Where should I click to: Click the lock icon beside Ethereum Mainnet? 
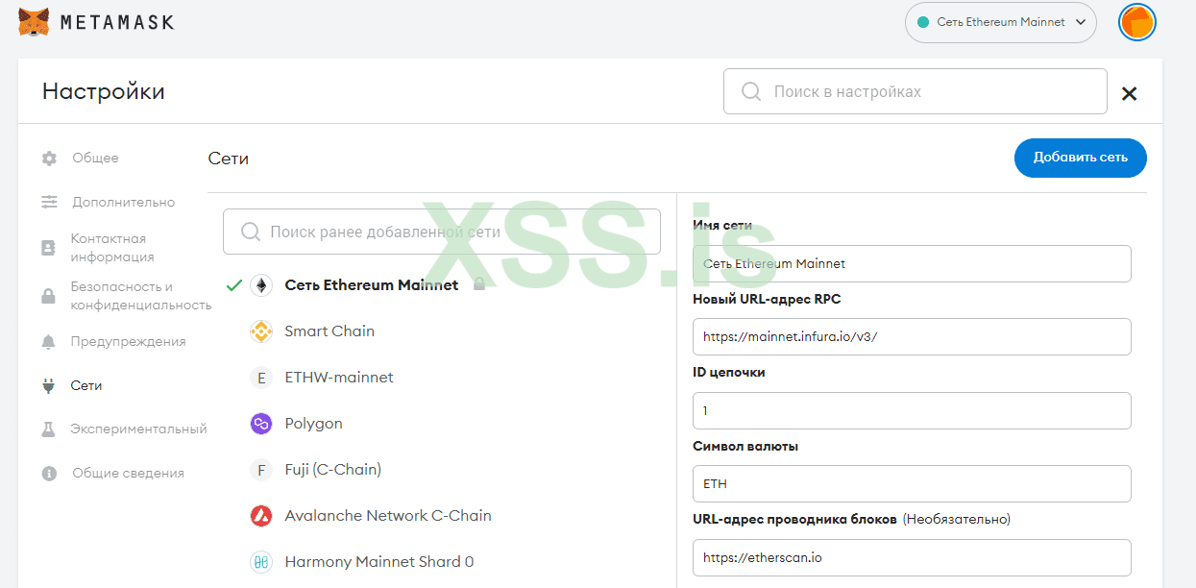point(478,285)
